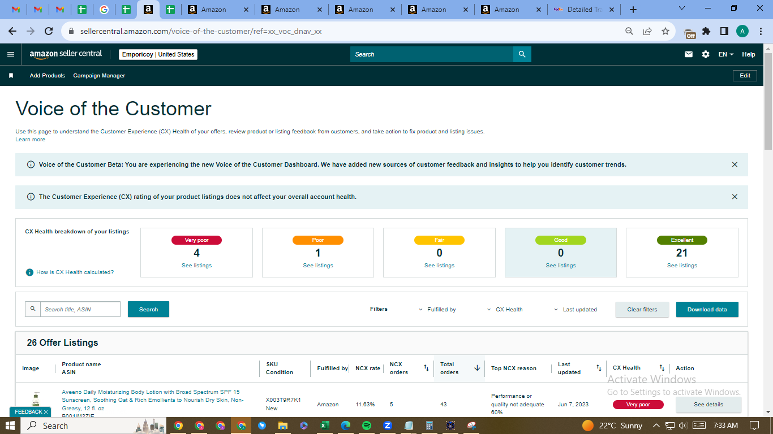
Task: Open the Learn more link
Action: (x=31, y=140)
